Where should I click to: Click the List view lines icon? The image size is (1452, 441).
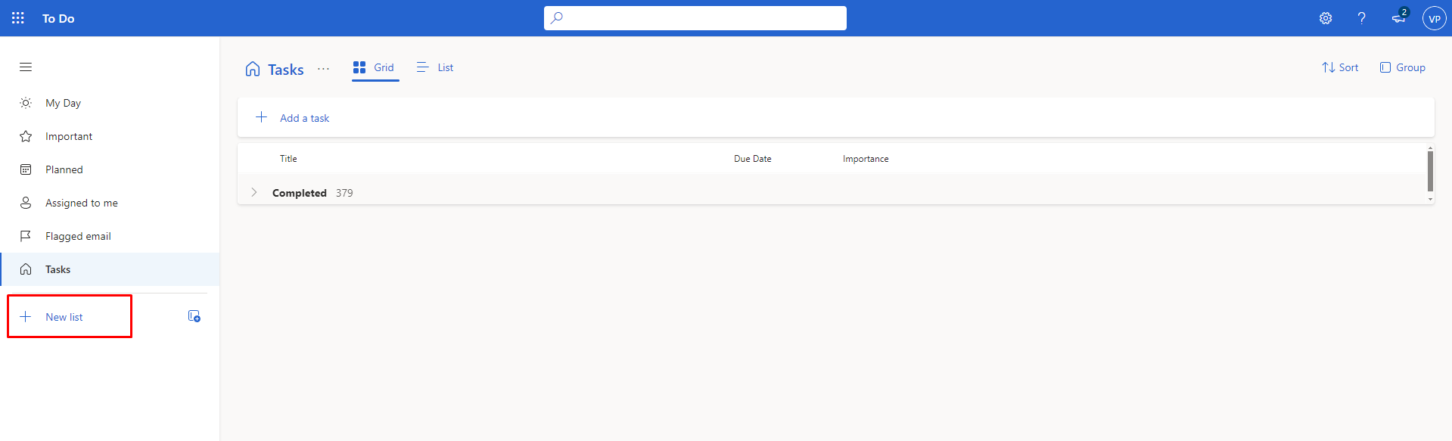click(x=422, y=67)
